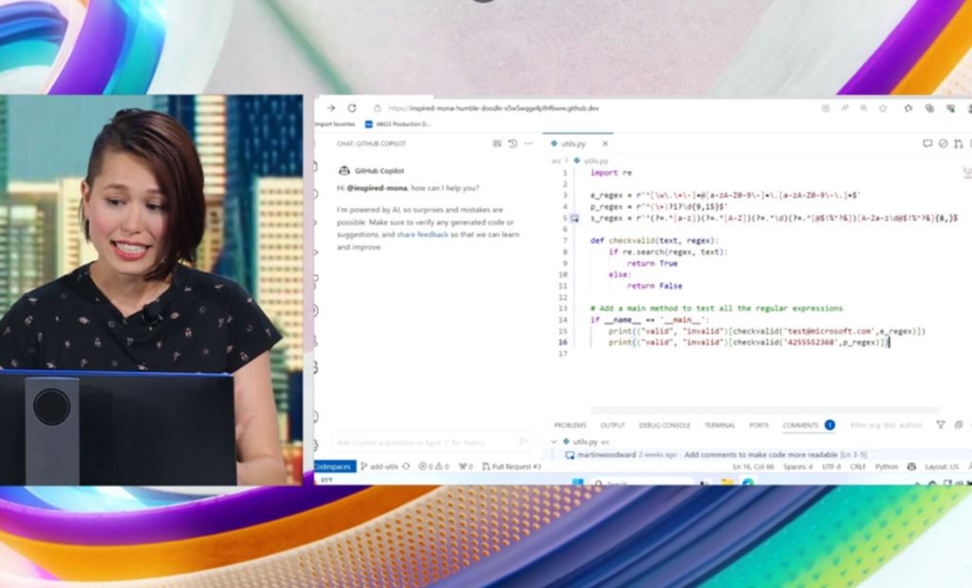This screenshot has height=588, width=972.
Task: Click the src breadcrumb segment
Action: click(x=556, y=161)
